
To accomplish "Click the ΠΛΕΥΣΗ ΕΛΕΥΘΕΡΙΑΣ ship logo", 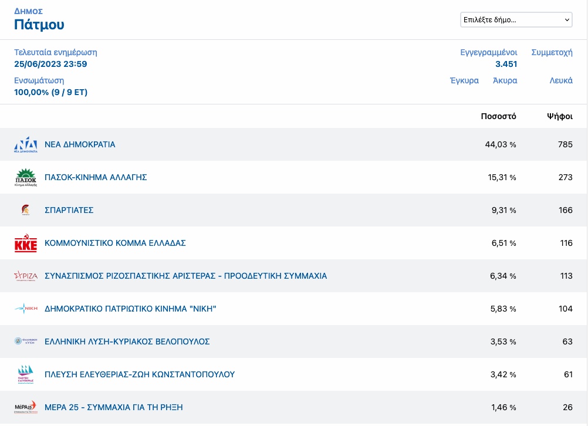I will click(x=26, y=374).
